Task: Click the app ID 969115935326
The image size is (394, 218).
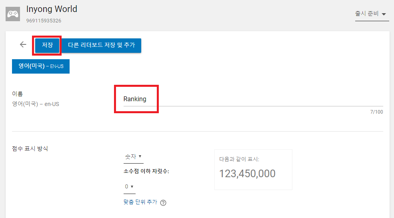Action: (x=44, y=20)
